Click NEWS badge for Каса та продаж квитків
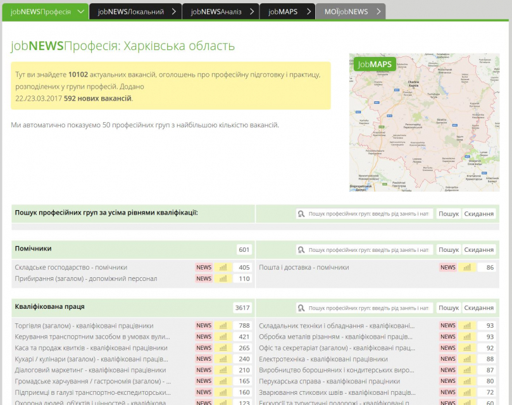 [204, 348]
